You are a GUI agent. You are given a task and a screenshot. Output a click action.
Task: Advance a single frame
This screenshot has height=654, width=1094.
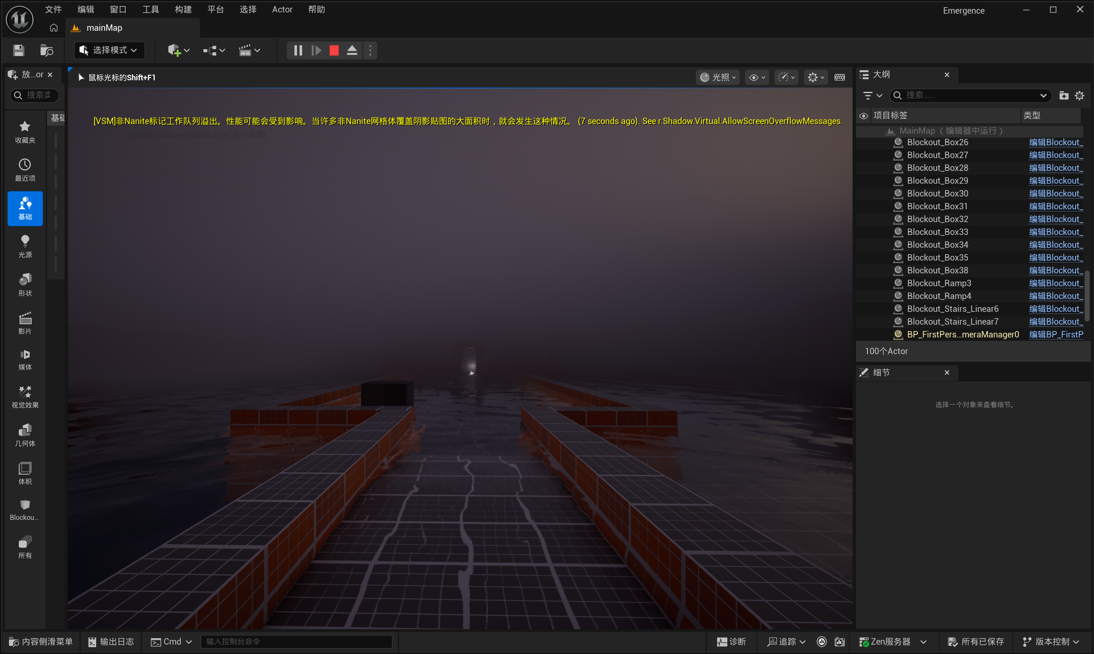tap(316, 50)
